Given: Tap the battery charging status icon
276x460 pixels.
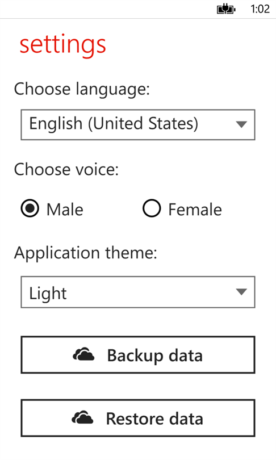Looking at the screenshot, I should (226, 10).
